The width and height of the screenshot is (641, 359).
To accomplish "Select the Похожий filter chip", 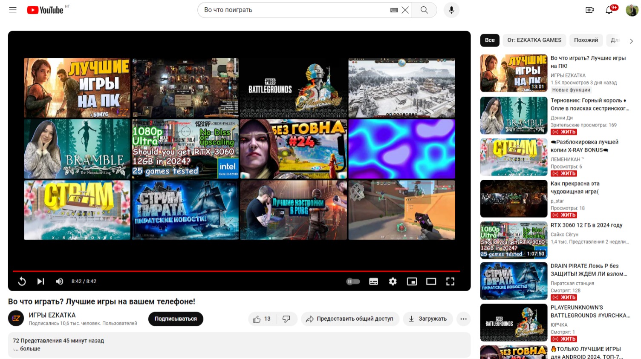I will pyautogui.click(x=586, y=40).
